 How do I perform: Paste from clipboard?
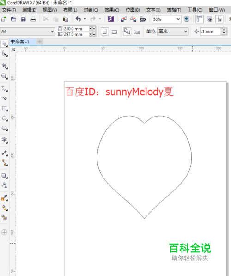click(66, 19)
